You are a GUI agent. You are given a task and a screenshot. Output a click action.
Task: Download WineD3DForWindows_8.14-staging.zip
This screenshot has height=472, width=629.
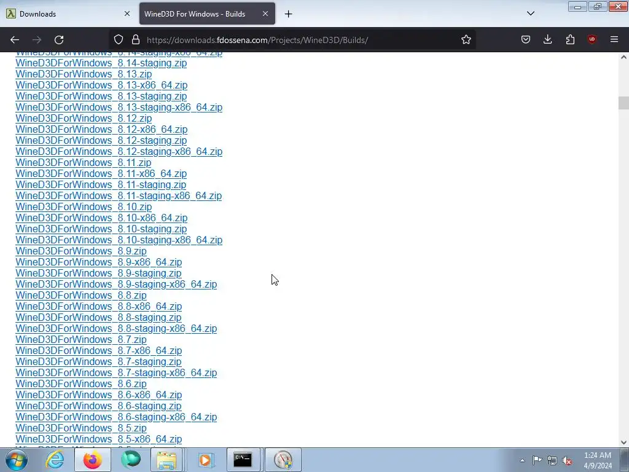tap(101, 63)
